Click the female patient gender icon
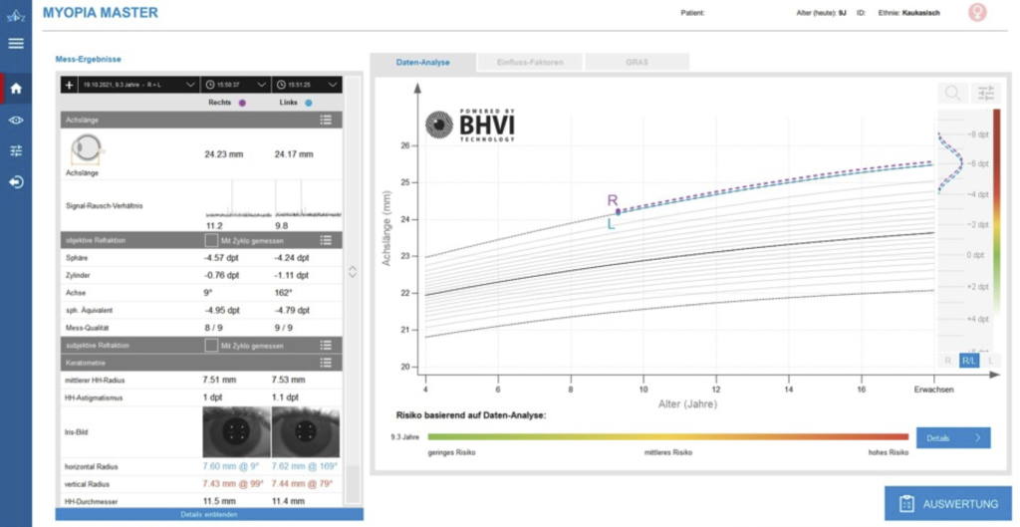Image resolution: width=1020 pixels, height=527 pixels. [977, 12]
